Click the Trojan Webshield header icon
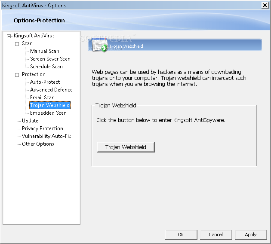The image size is (271, 244). [100, 45]
